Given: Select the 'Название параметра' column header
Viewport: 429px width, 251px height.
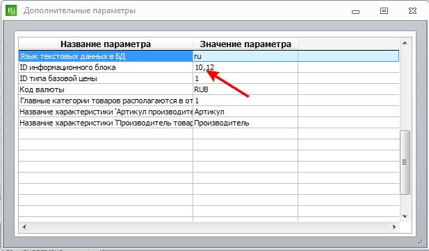Looking at the screenshot, I should (x=106, y=44).
